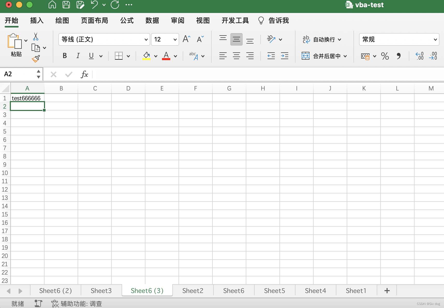Expand merge options dropdown arrow
Image resolution: width=444 pixels, height=308 pixels.
pyautogui.click(x=345, y=56)
